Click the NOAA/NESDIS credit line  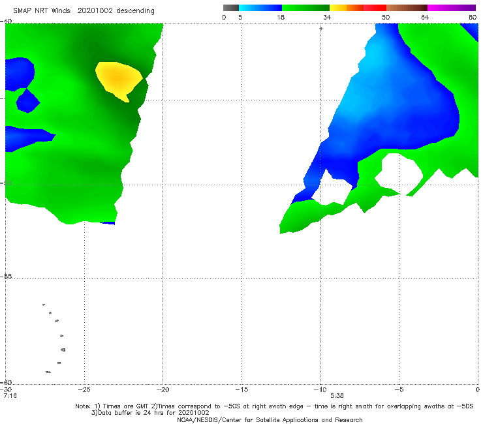point(270,419)
